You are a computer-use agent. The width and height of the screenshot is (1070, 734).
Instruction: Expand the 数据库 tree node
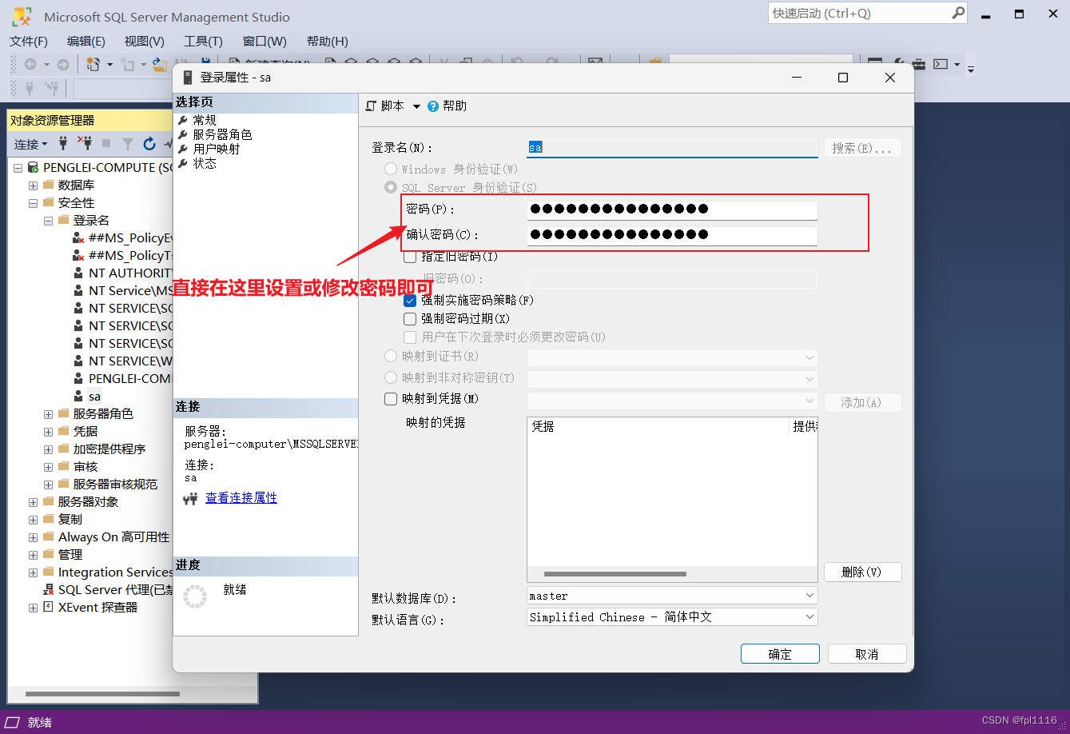click(x=31, y=185)
